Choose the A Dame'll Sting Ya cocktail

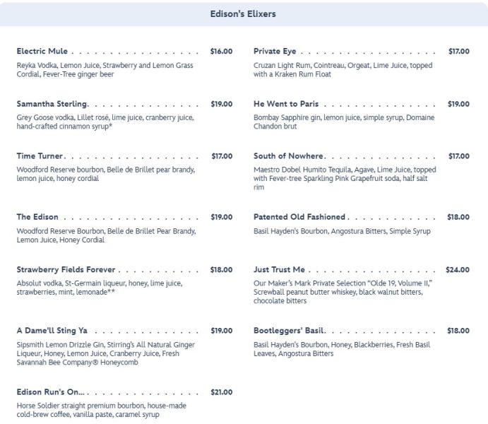pyautogui.click(x=53, y=330)
